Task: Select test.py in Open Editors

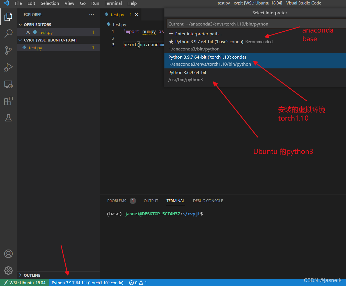Action: pyautogui.click(x=58, y=32)
